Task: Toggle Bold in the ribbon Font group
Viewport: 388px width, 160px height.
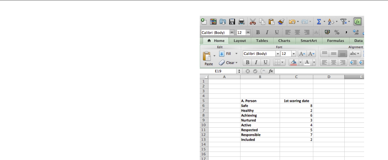Action: [x=248, y=62]
